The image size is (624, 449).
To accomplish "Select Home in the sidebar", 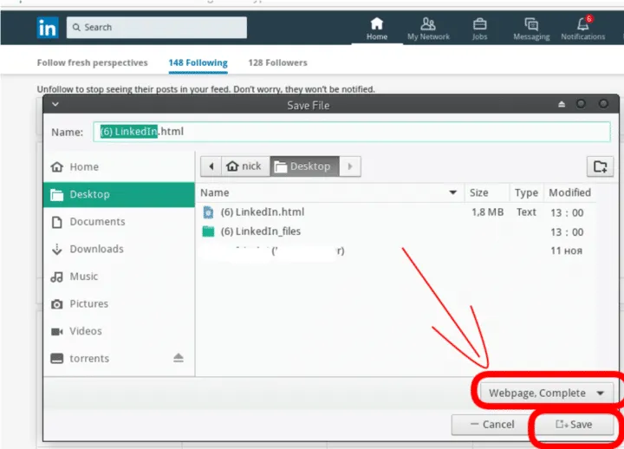I will [119, 166].
